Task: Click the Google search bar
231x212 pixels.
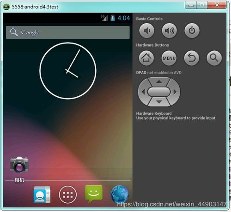Action: (x=68, y=32)
